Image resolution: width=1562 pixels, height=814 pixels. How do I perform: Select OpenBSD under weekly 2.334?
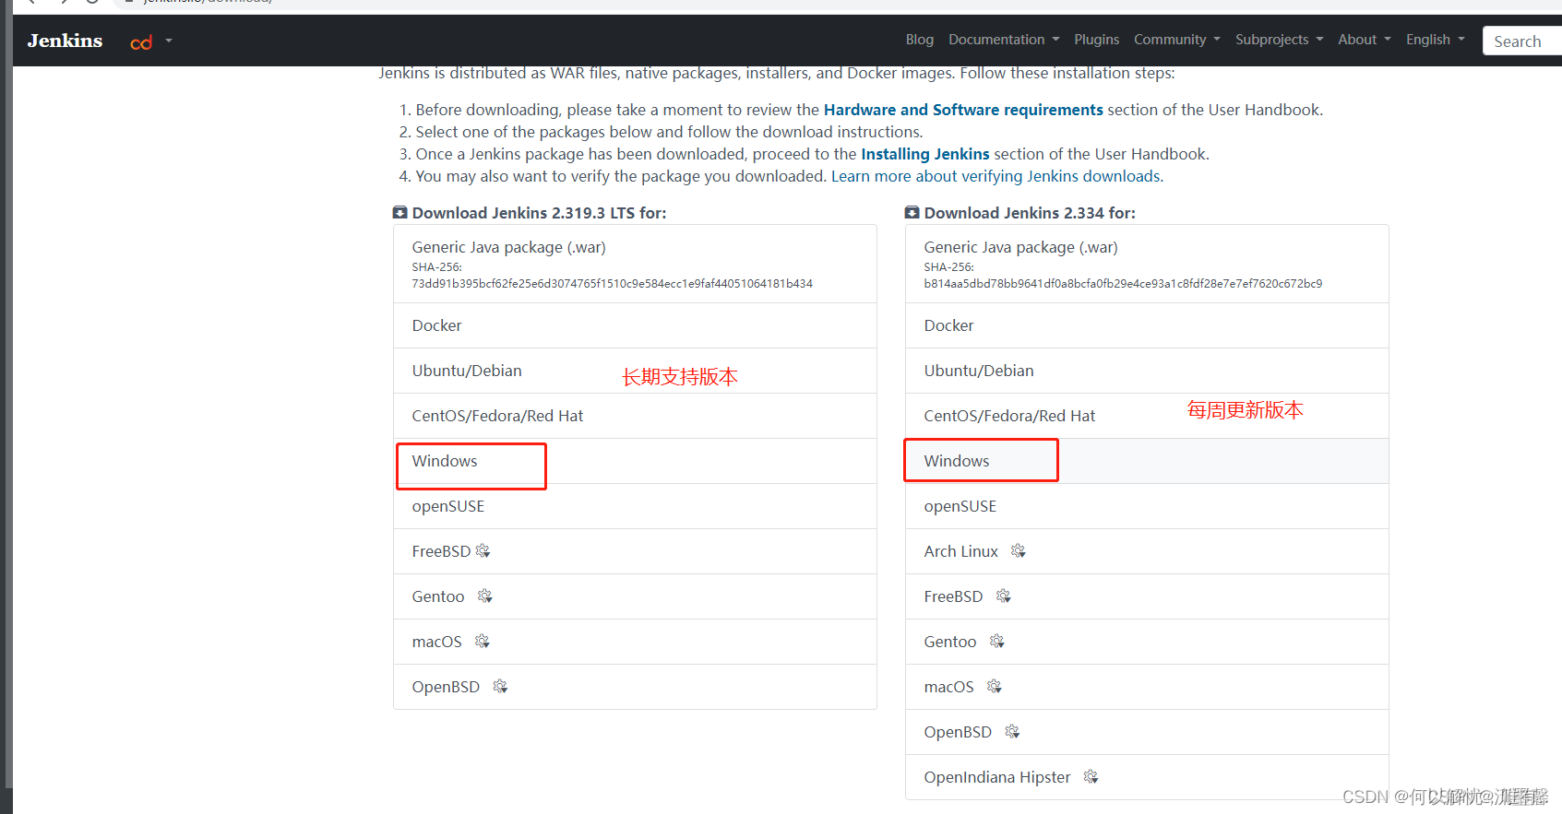[x=1147, y=732]
